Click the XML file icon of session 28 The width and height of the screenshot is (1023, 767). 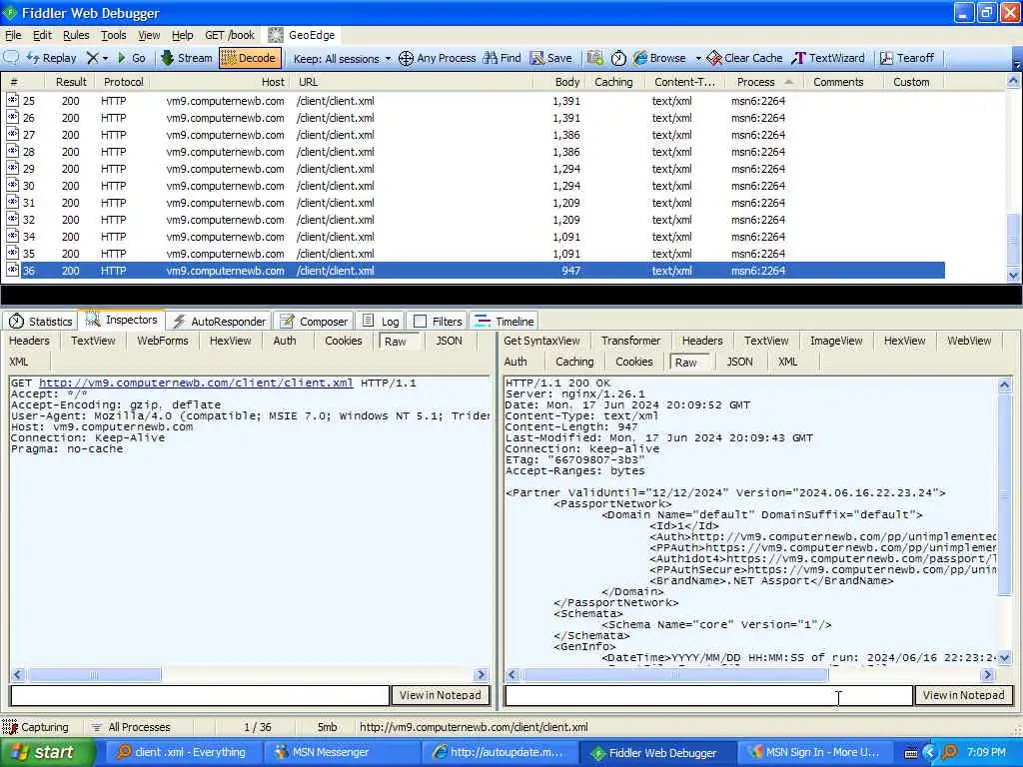click(x=12, y=152)
